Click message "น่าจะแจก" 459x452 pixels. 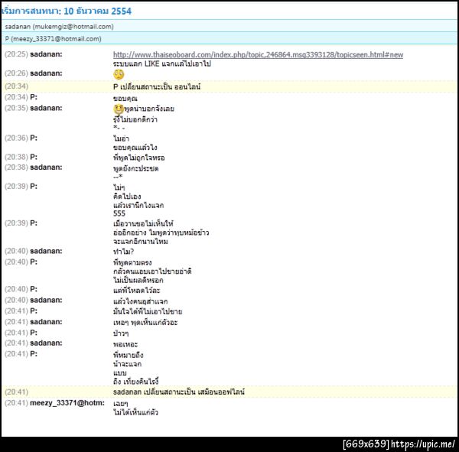point(127,364)
